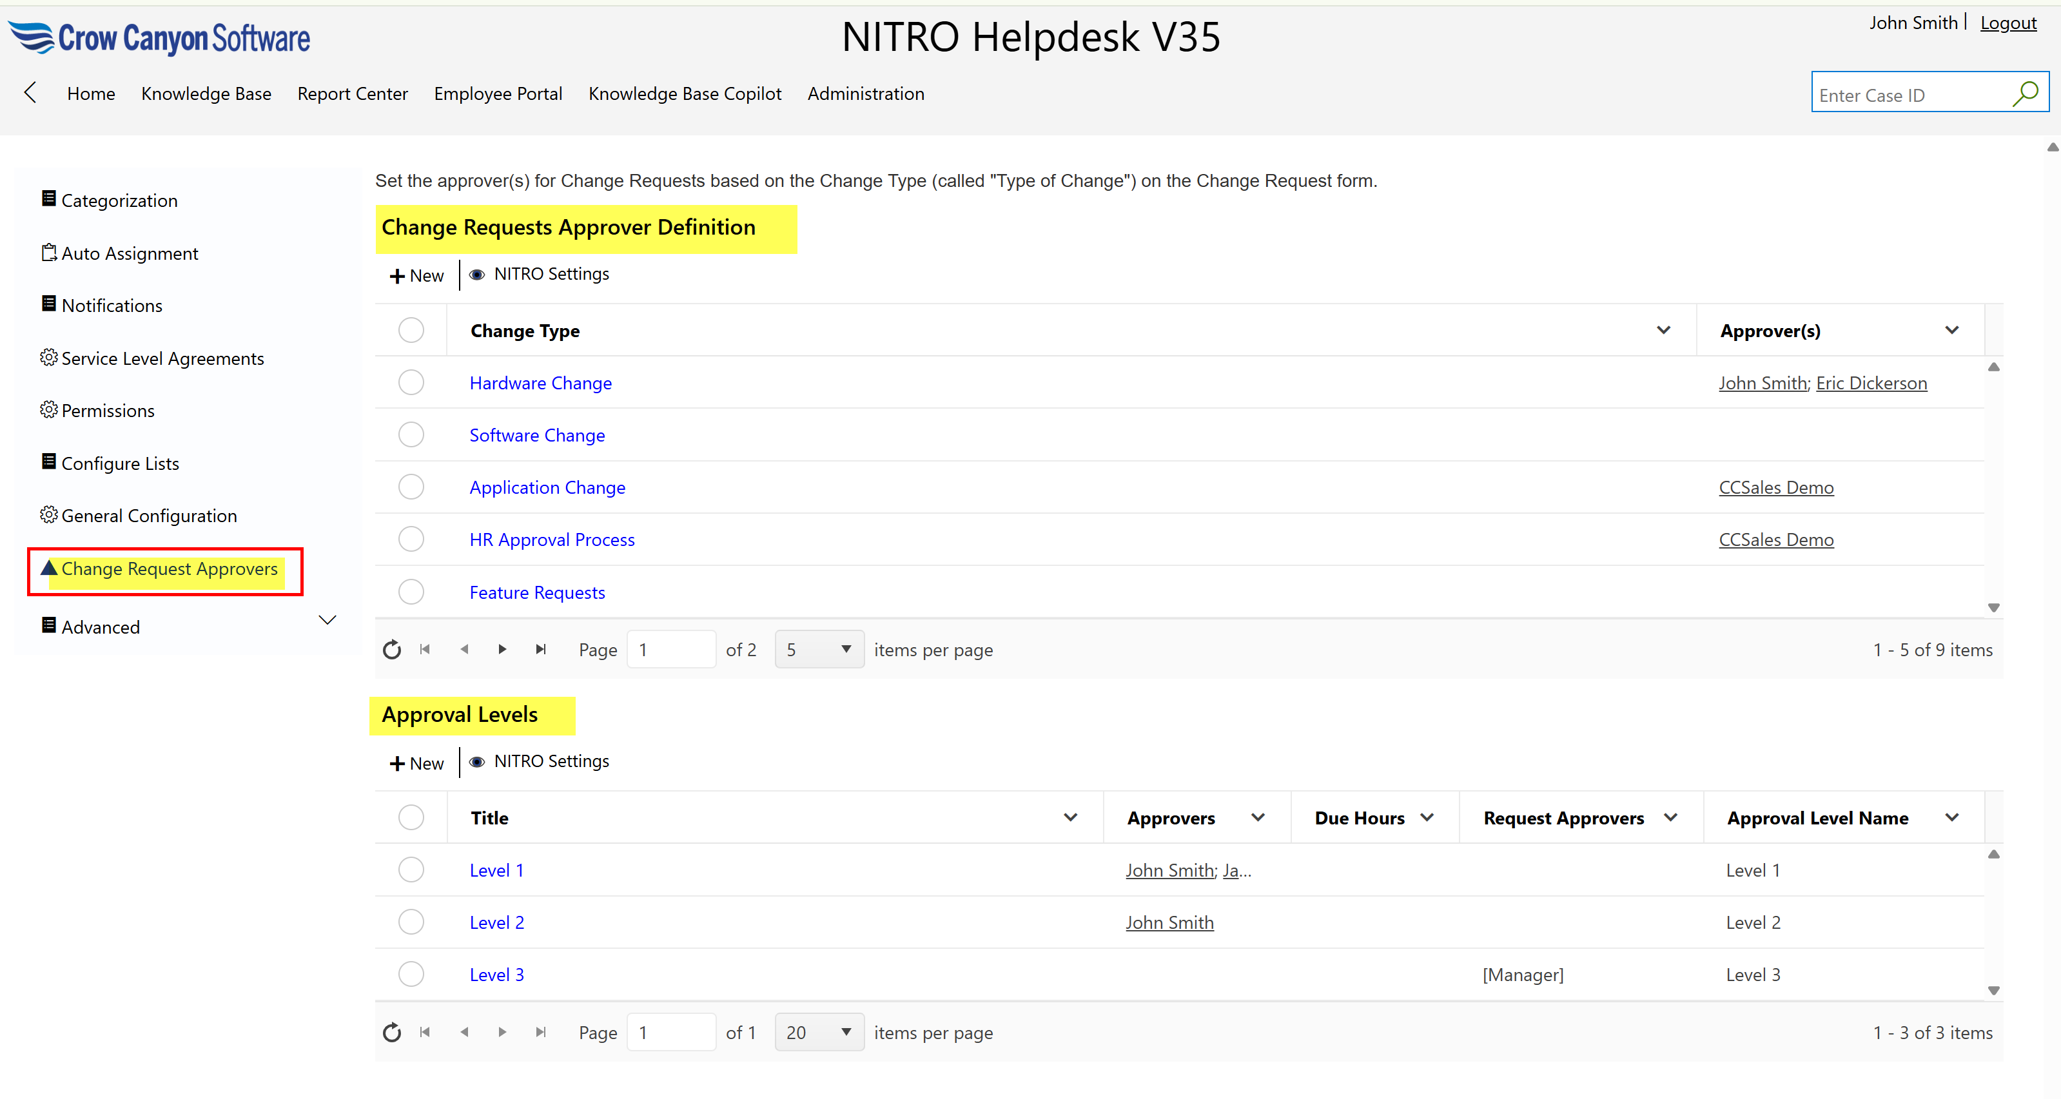The width and height of the screenshot is (2061, 1099).
Task: Click NITRO Settings eye icon under Approval Levels
Action: point(477,761)
